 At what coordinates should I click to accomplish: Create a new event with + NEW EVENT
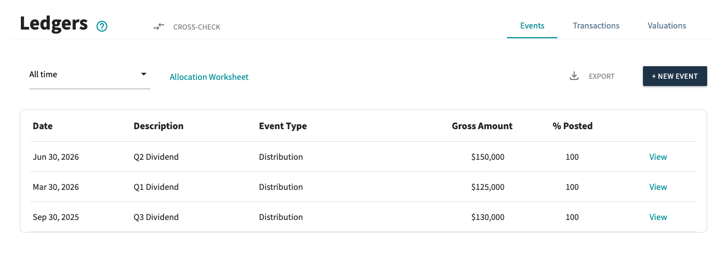tap(675, 76)
